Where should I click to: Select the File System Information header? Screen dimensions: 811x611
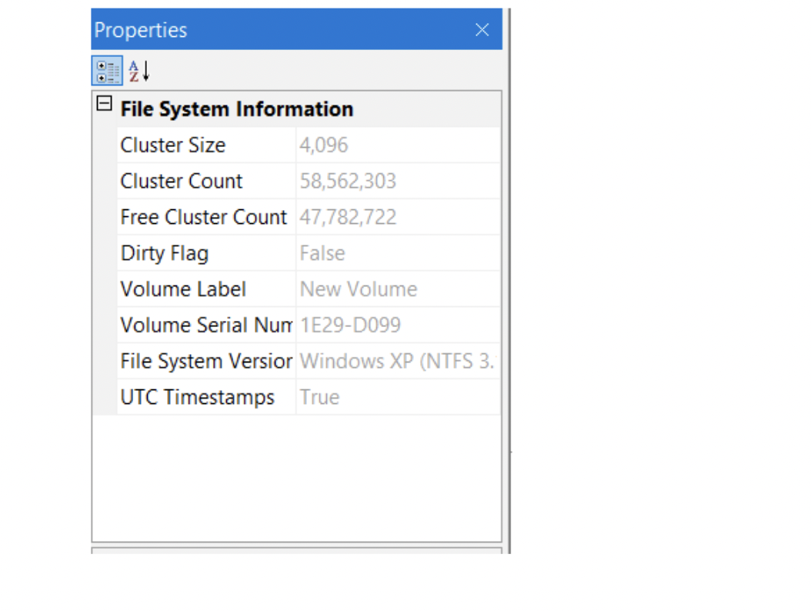click(237, 109)
